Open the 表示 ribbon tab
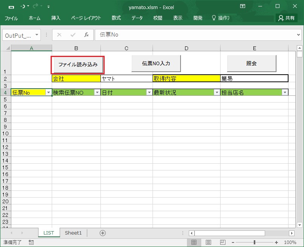Image resolution: width=304 pixels, height=247 pixels. coord(178,18)
